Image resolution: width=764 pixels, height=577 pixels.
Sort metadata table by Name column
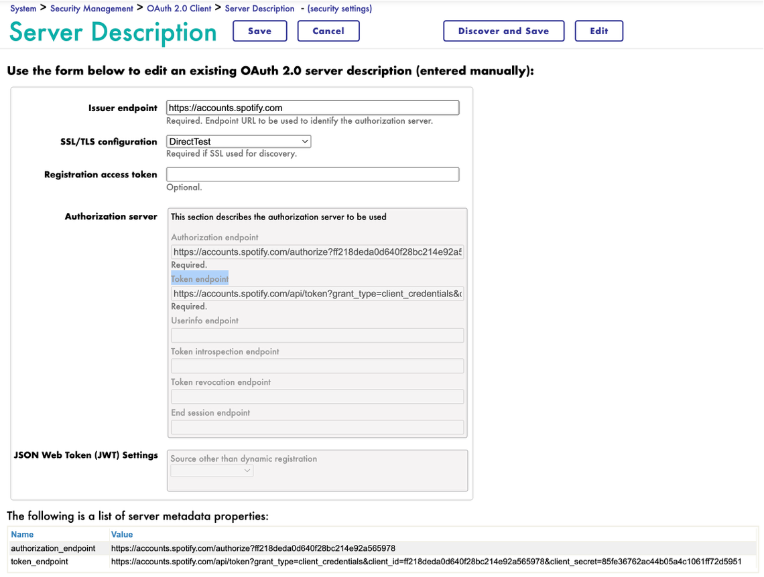coord(22,534)
